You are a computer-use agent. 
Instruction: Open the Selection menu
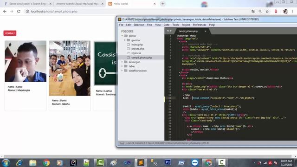[x=139, y=25]
